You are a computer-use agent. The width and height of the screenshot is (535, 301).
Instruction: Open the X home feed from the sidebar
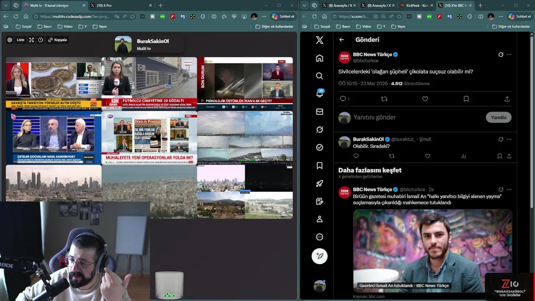[319, 58]
